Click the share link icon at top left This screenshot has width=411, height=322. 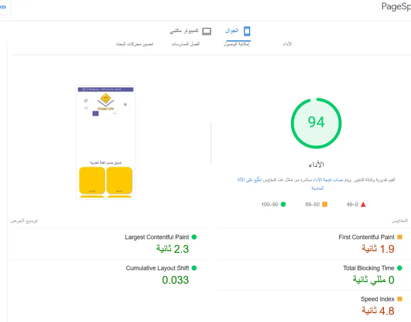(4, 7)
